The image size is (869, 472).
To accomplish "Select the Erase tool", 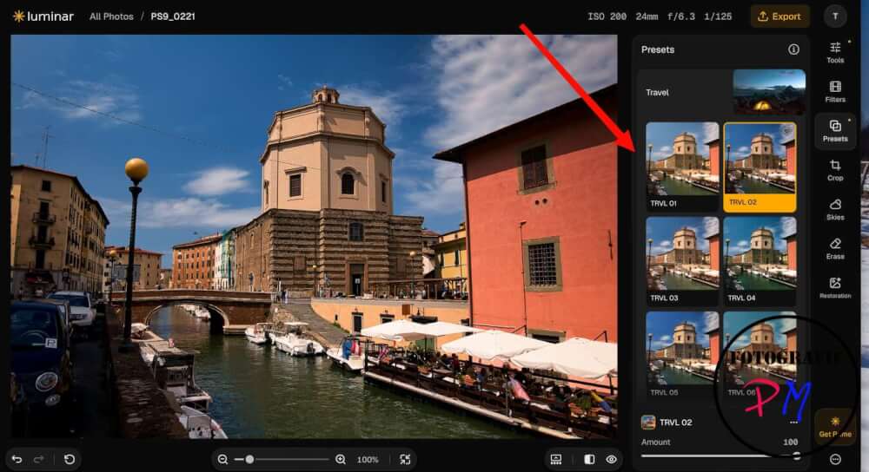I will coord(834,249).
